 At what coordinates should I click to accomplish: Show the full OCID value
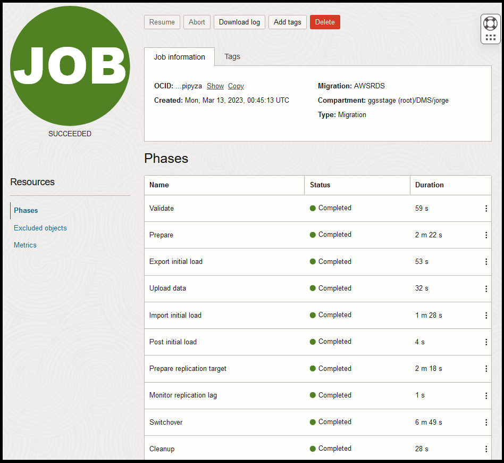215,86
